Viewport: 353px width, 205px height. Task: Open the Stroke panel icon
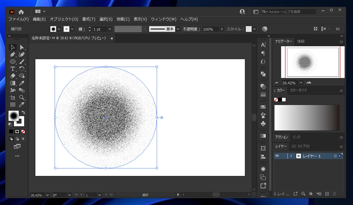pos(263,94)
